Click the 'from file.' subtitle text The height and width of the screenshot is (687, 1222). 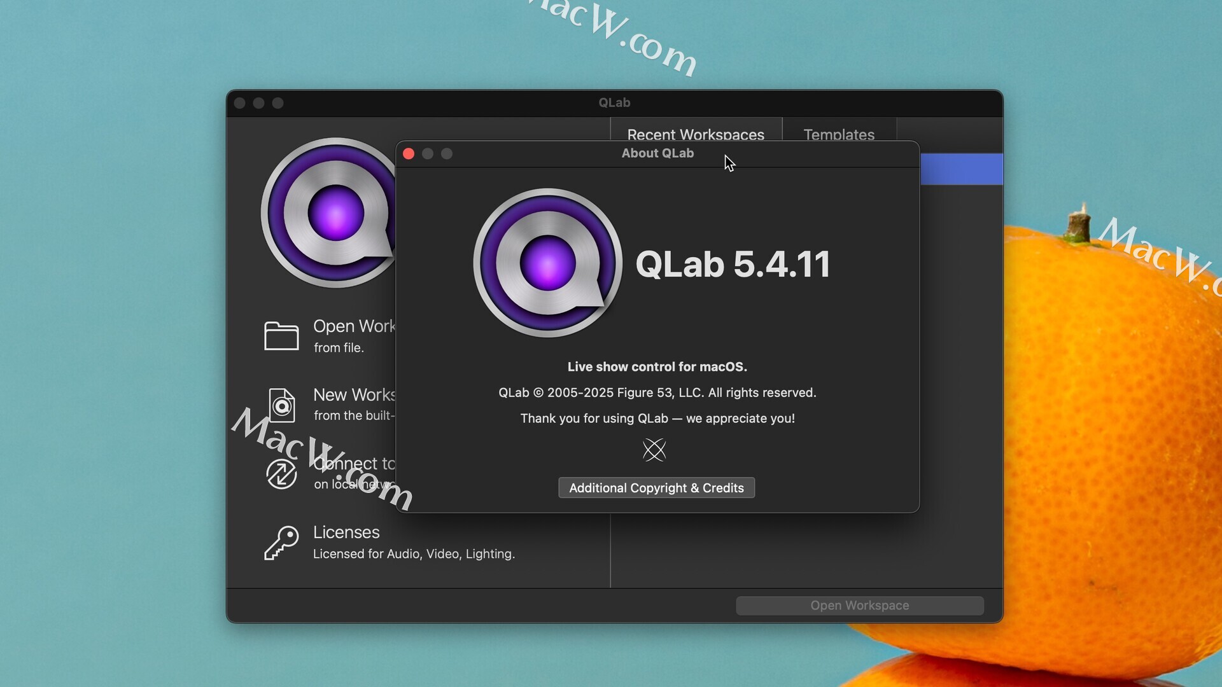click(x=339, y=348)
